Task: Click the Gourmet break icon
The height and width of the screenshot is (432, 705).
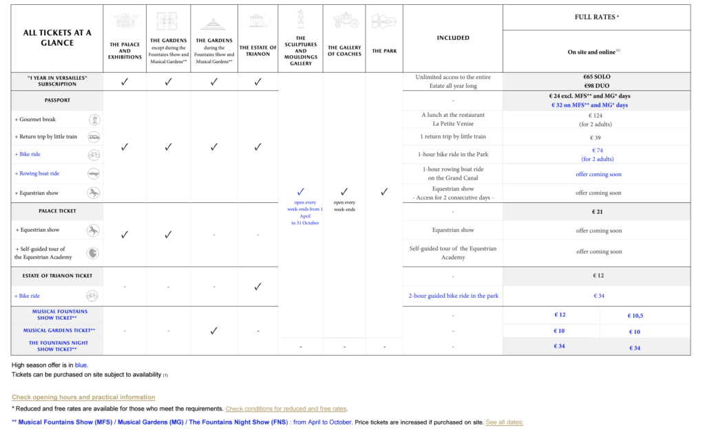Action: [94, 120]
